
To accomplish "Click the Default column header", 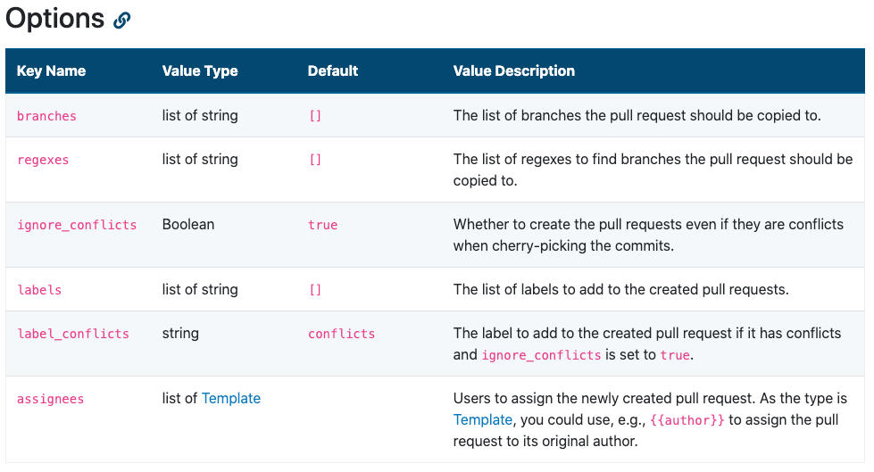I will coord(333,70).
